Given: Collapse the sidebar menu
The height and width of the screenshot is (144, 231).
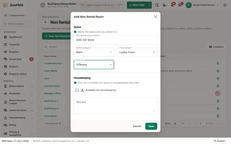Looking at the screenshot, I should [x=14, y=15].
